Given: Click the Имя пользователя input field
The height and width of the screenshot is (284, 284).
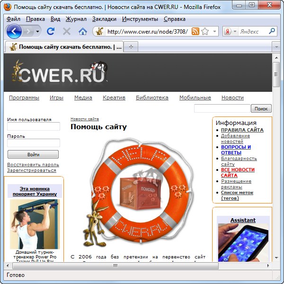Looking at the screenshot, I should point(34,126).
